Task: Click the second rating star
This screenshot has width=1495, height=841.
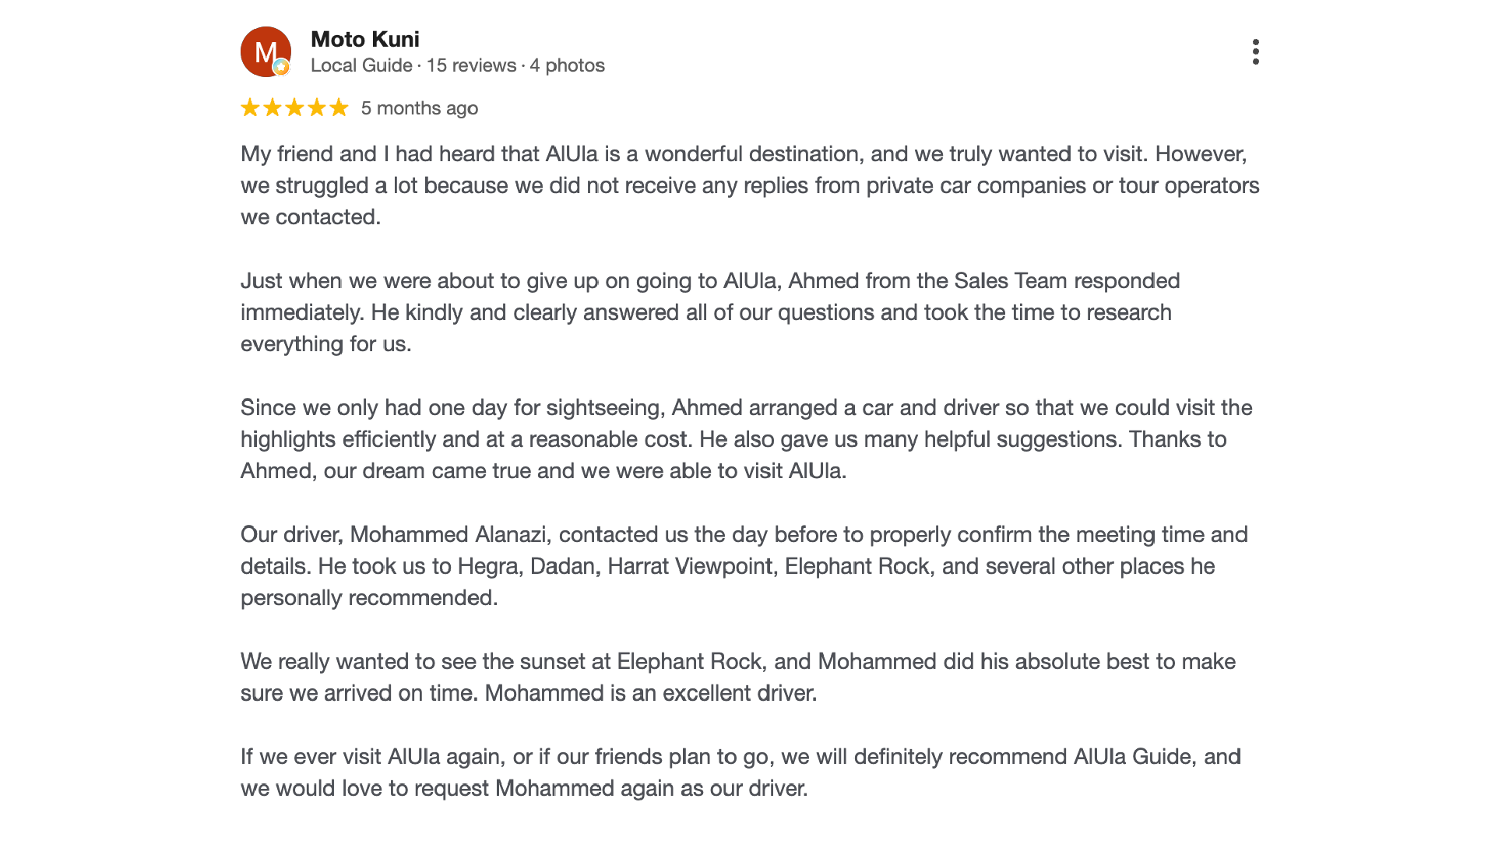Action: click(x=273, y=107)
